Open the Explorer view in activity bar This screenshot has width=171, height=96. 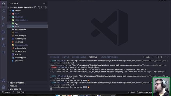[3, 4]
